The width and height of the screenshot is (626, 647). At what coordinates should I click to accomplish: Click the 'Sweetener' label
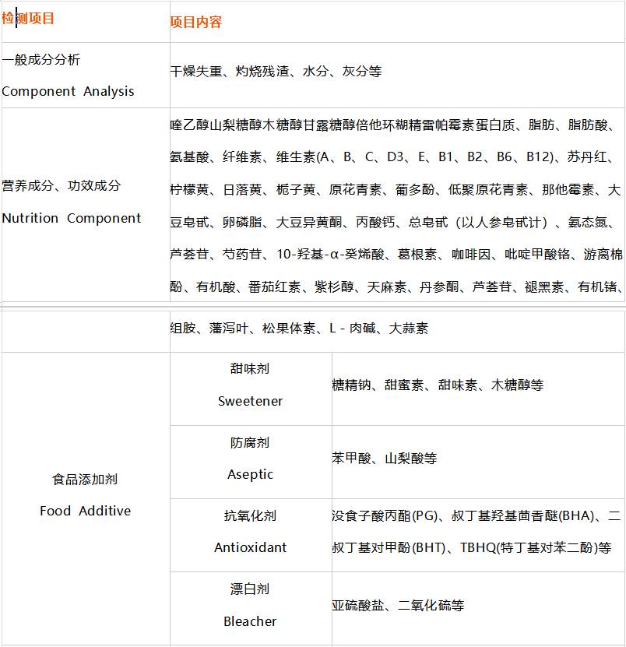click(251, 401)
